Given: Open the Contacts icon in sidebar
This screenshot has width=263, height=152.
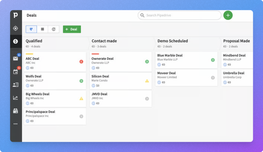Looking at the screenshot, I should 15,85.
